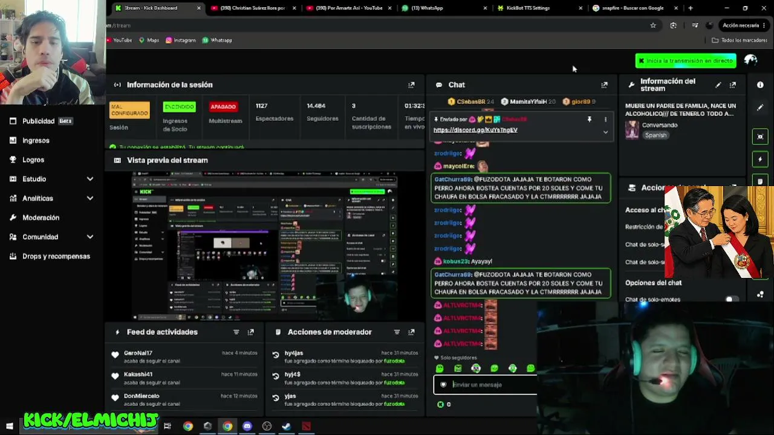Open the info icon in right rail
Screen dimensions: 774x435
[760, 85]
